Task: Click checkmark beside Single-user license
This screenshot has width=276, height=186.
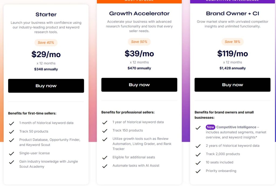Action: click(11, 153)
